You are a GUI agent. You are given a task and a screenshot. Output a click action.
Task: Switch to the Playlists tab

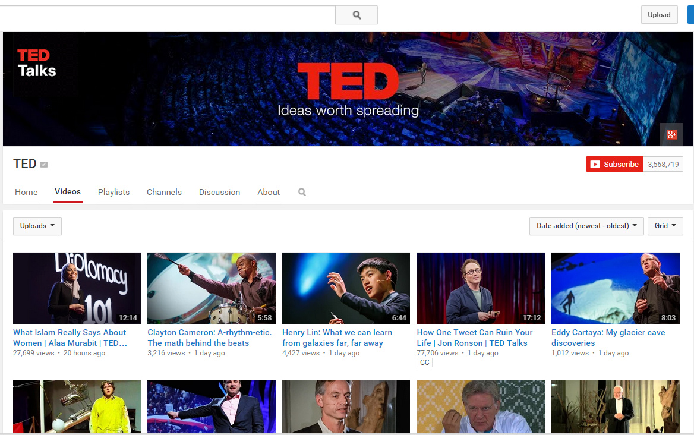click(113, 192)
